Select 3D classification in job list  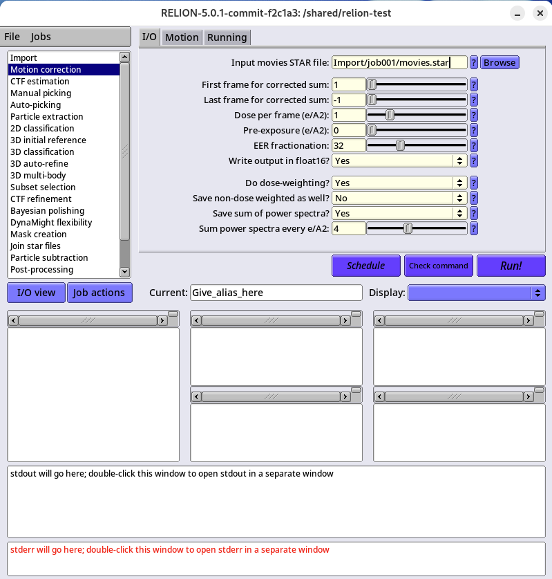[64, 151]
